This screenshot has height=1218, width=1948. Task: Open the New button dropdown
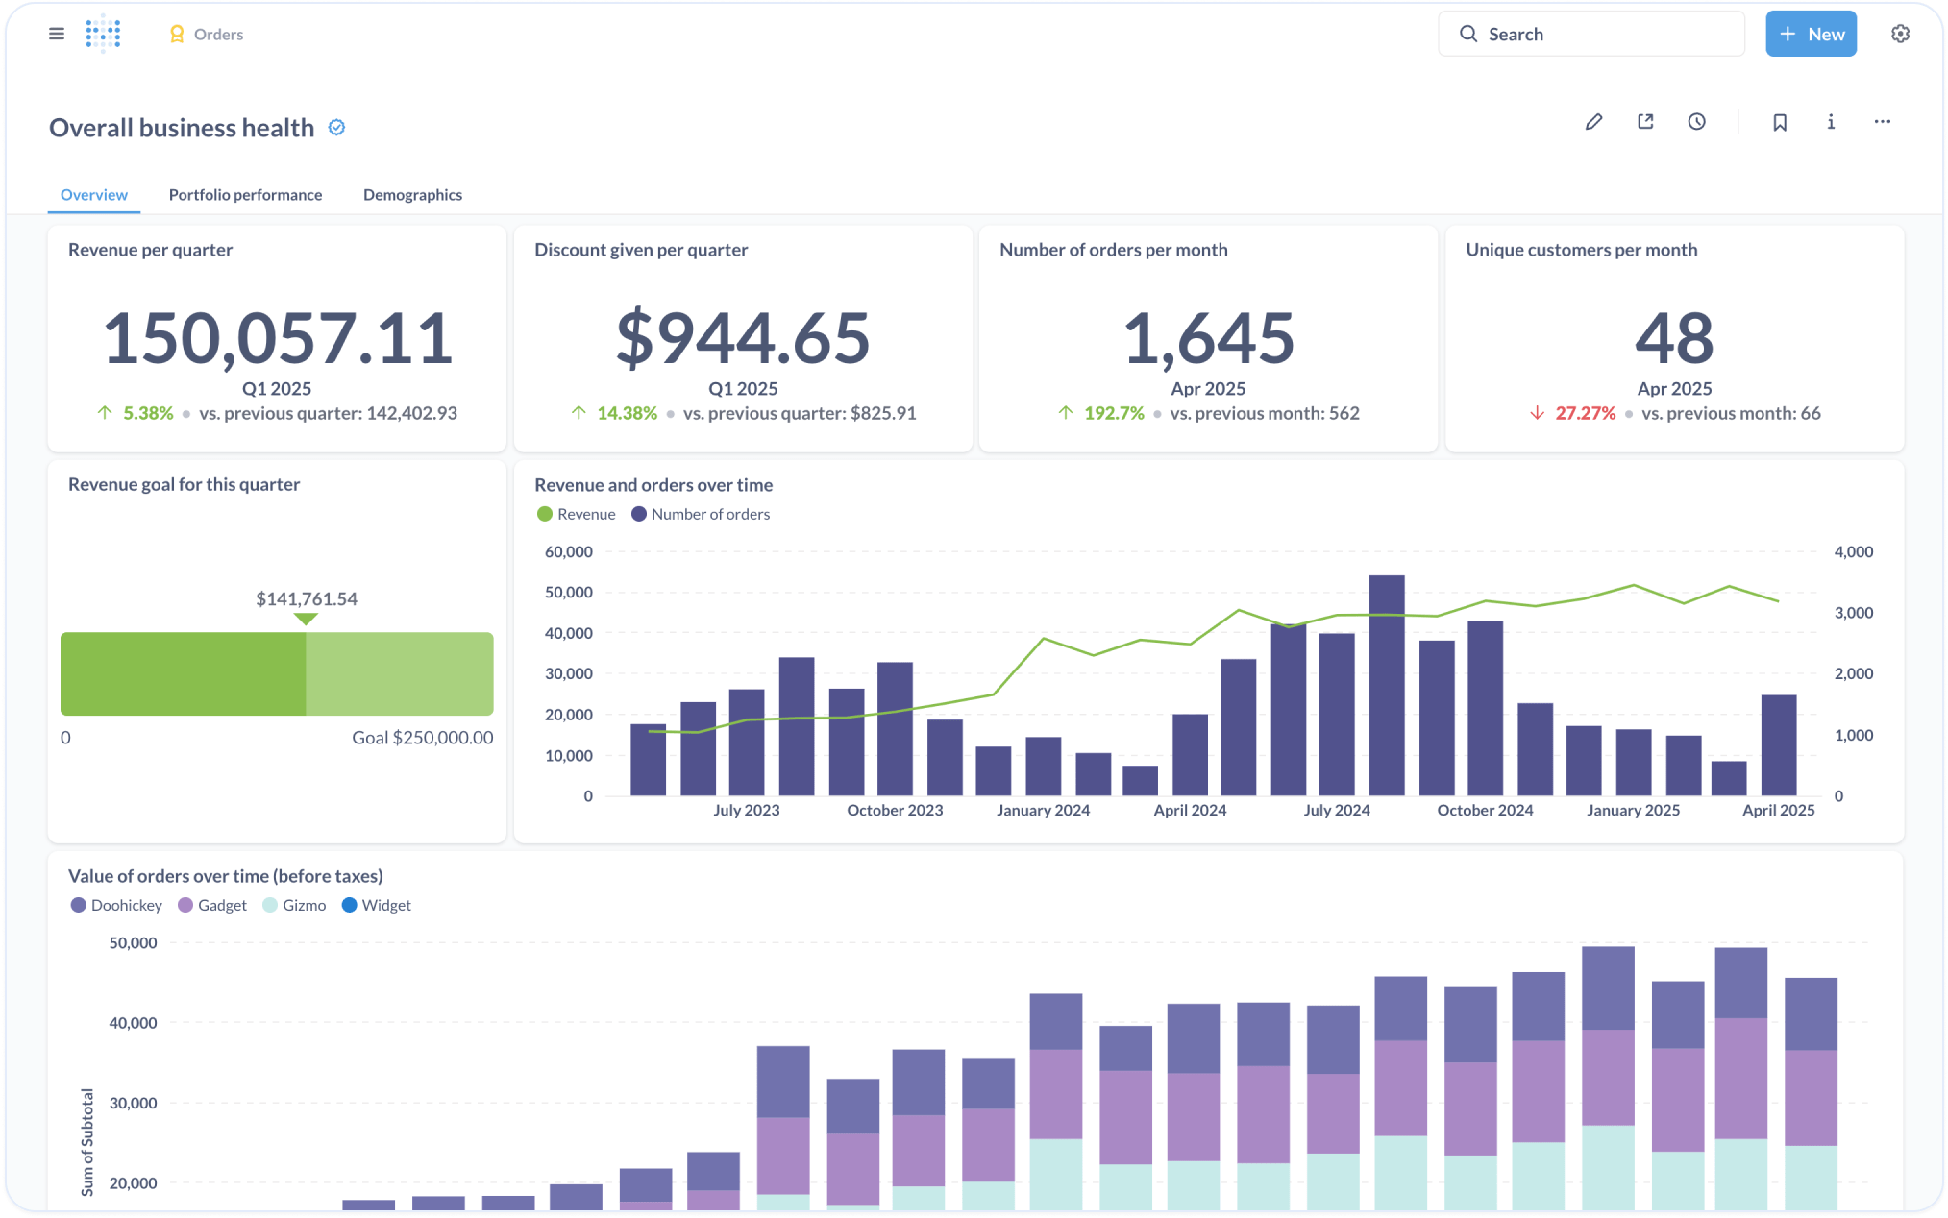(1811, 33)
